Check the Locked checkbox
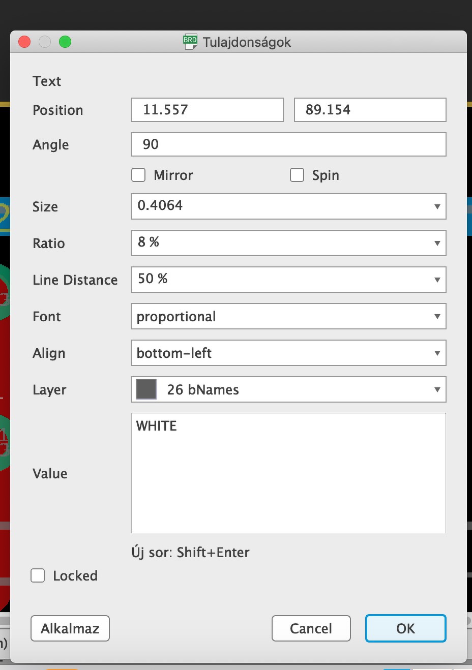472x670 pixels. point(38,575)
